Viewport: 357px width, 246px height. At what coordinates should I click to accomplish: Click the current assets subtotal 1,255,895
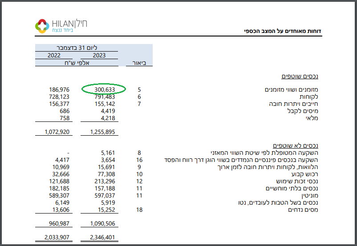click(x=102, y=132)
